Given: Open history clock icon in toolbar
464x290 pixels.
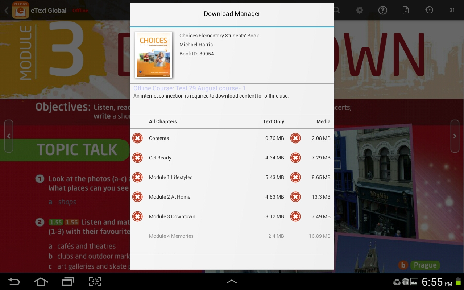Looking at the screenshot, I should (429, 10).
